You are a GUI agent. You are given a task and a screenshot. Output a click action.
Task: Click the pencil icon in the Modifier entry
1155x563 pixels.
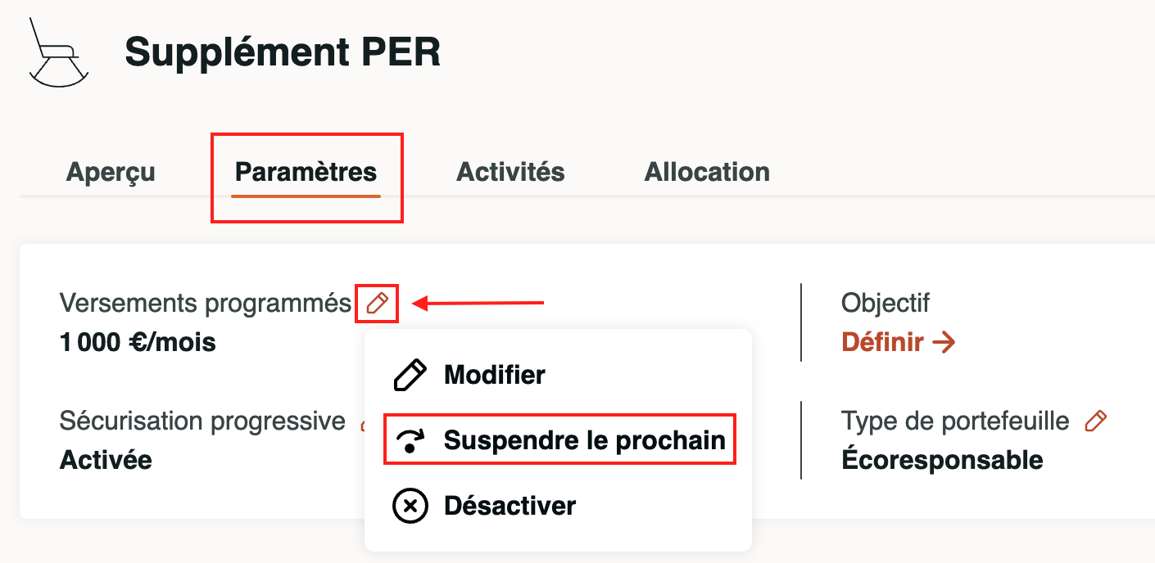410,375
